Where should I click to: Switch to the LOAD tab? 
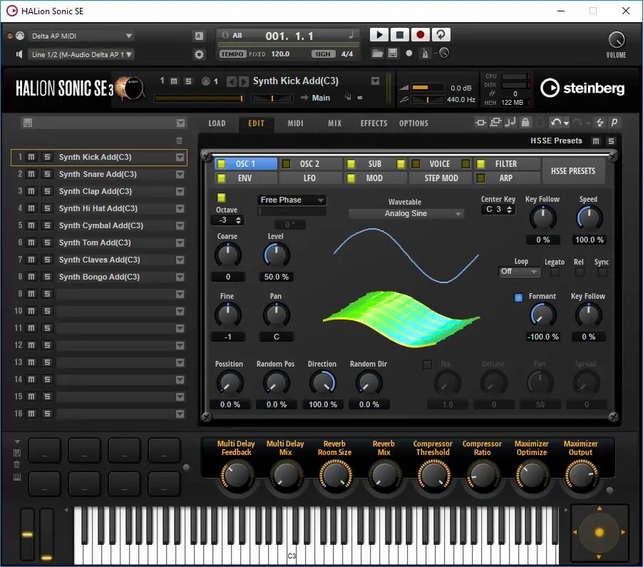[x=217, y=123]
